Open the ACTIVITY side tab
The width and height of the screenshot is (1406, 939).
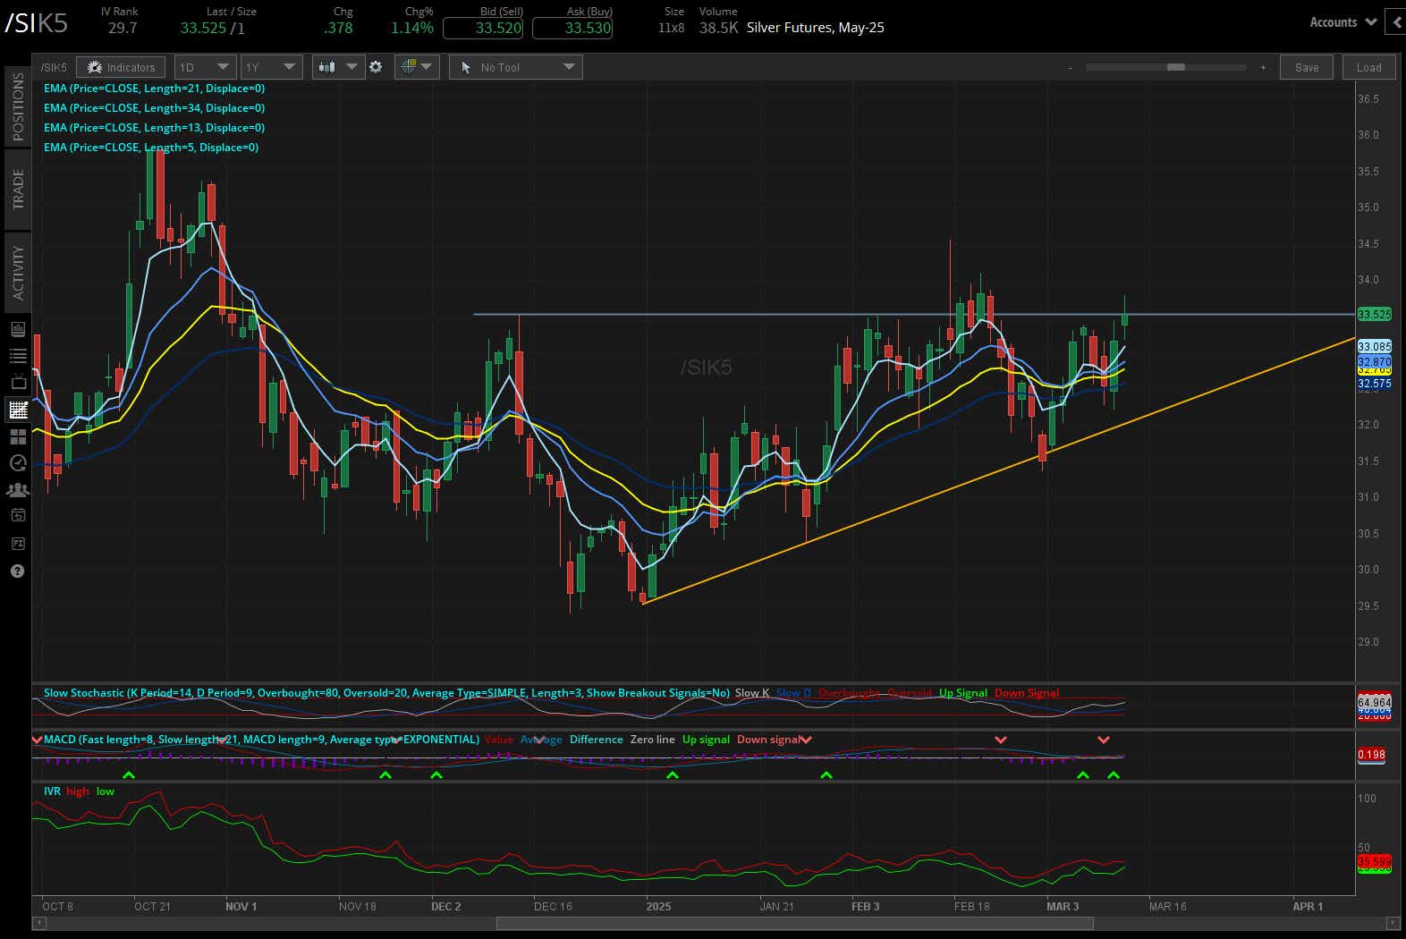[x=18, y=273]
